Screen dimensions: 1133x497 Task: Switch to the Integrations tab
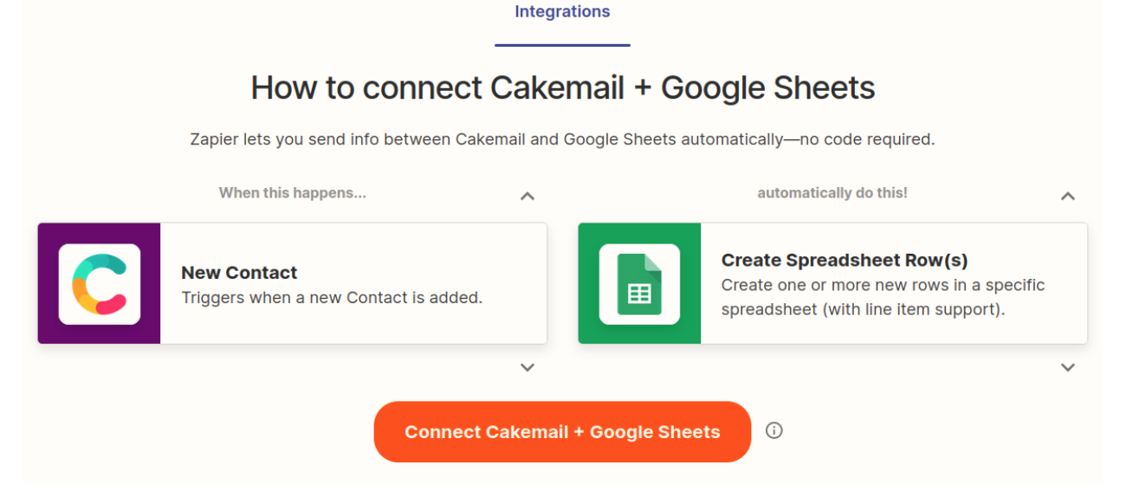[x=562, y=12]
